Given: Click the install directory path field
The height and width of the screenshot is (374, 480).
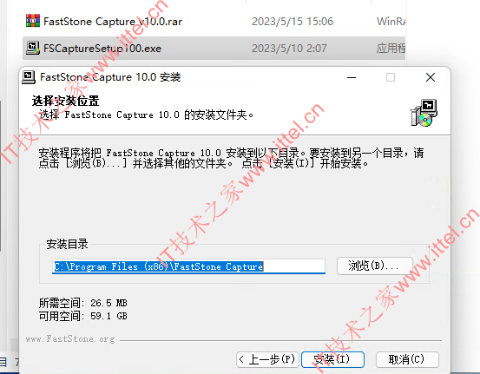Looking at the screenshot, I should 188,266.
